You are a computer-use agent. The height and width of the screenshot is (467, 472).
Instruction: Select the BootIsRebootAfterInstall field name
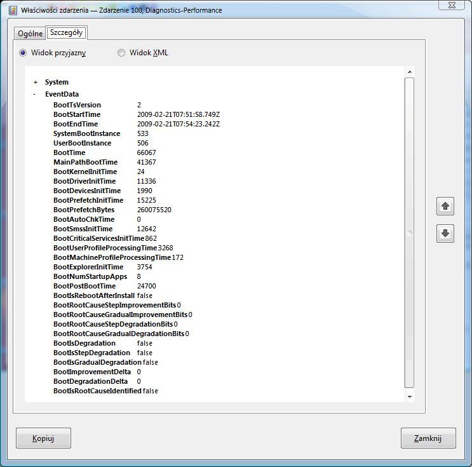[94, 295]
